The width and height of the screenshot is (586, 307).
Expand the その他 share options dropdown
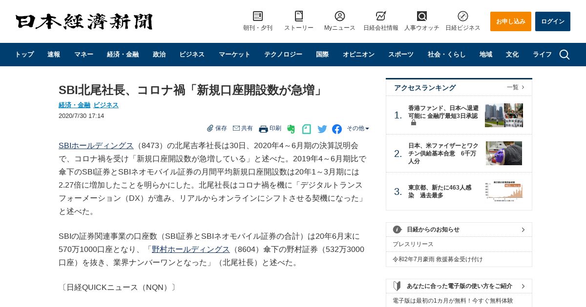click(358, 129)
